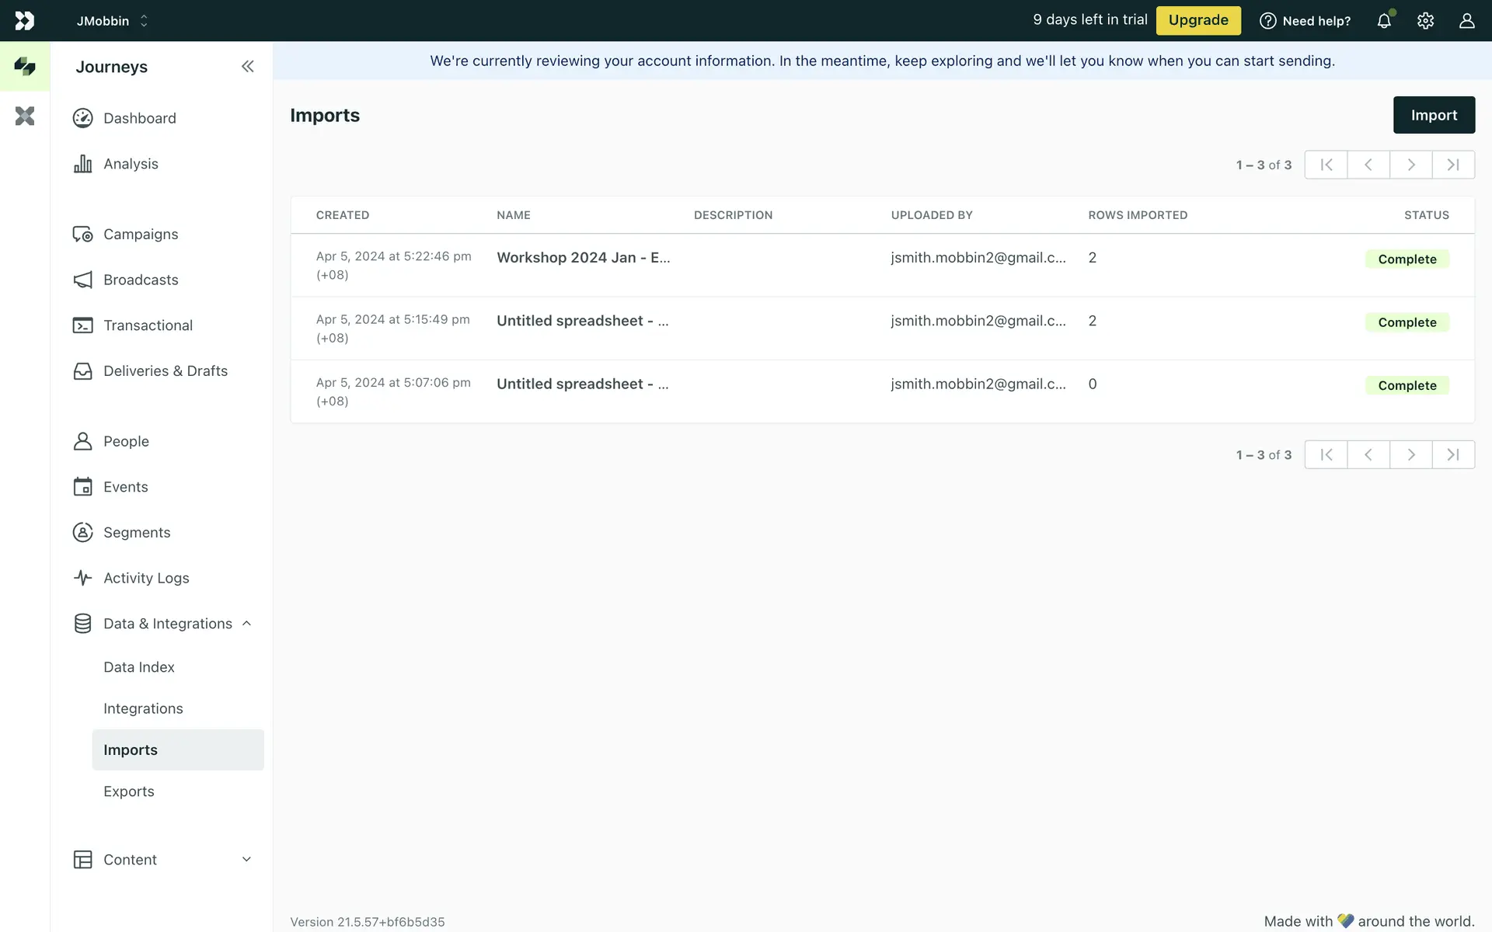Open Campaigns in the sidebar

pos(141,235)
